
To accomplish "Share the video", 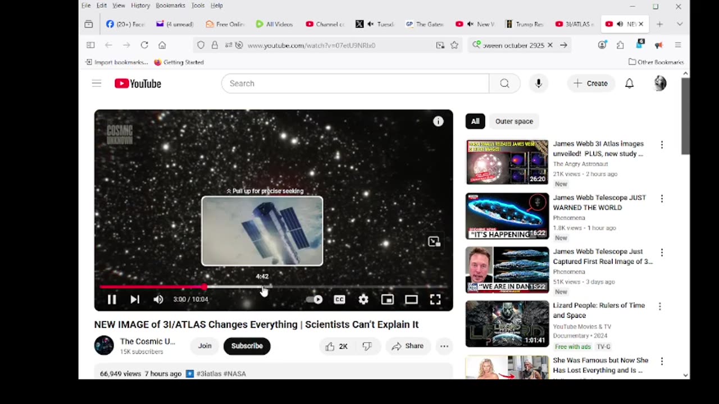I will [407, 346].
